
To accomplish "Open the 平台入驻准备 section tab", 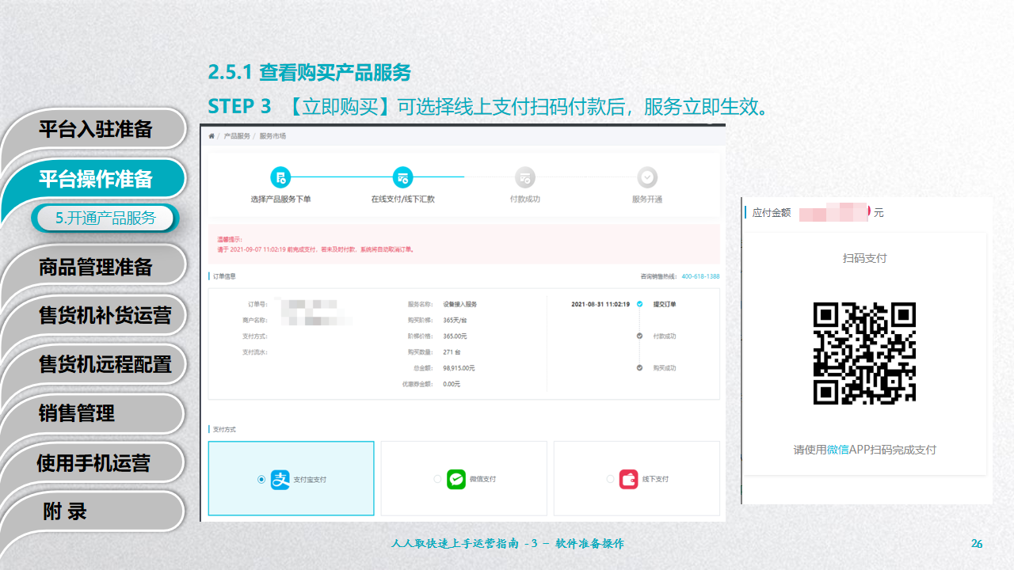I will point(95,129).
